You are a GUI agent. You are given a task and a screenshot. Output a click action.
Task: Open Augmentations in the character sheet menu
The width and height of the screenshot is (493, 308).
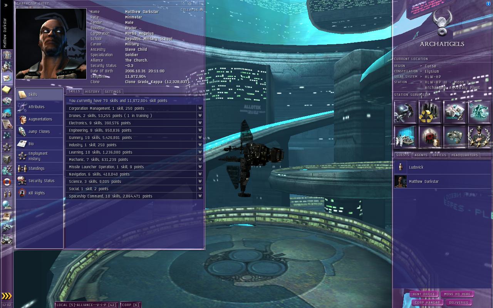pos(40,119)
